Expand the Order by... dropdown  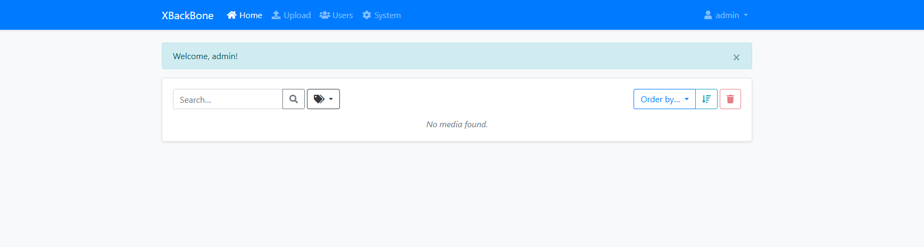[664, 99]
